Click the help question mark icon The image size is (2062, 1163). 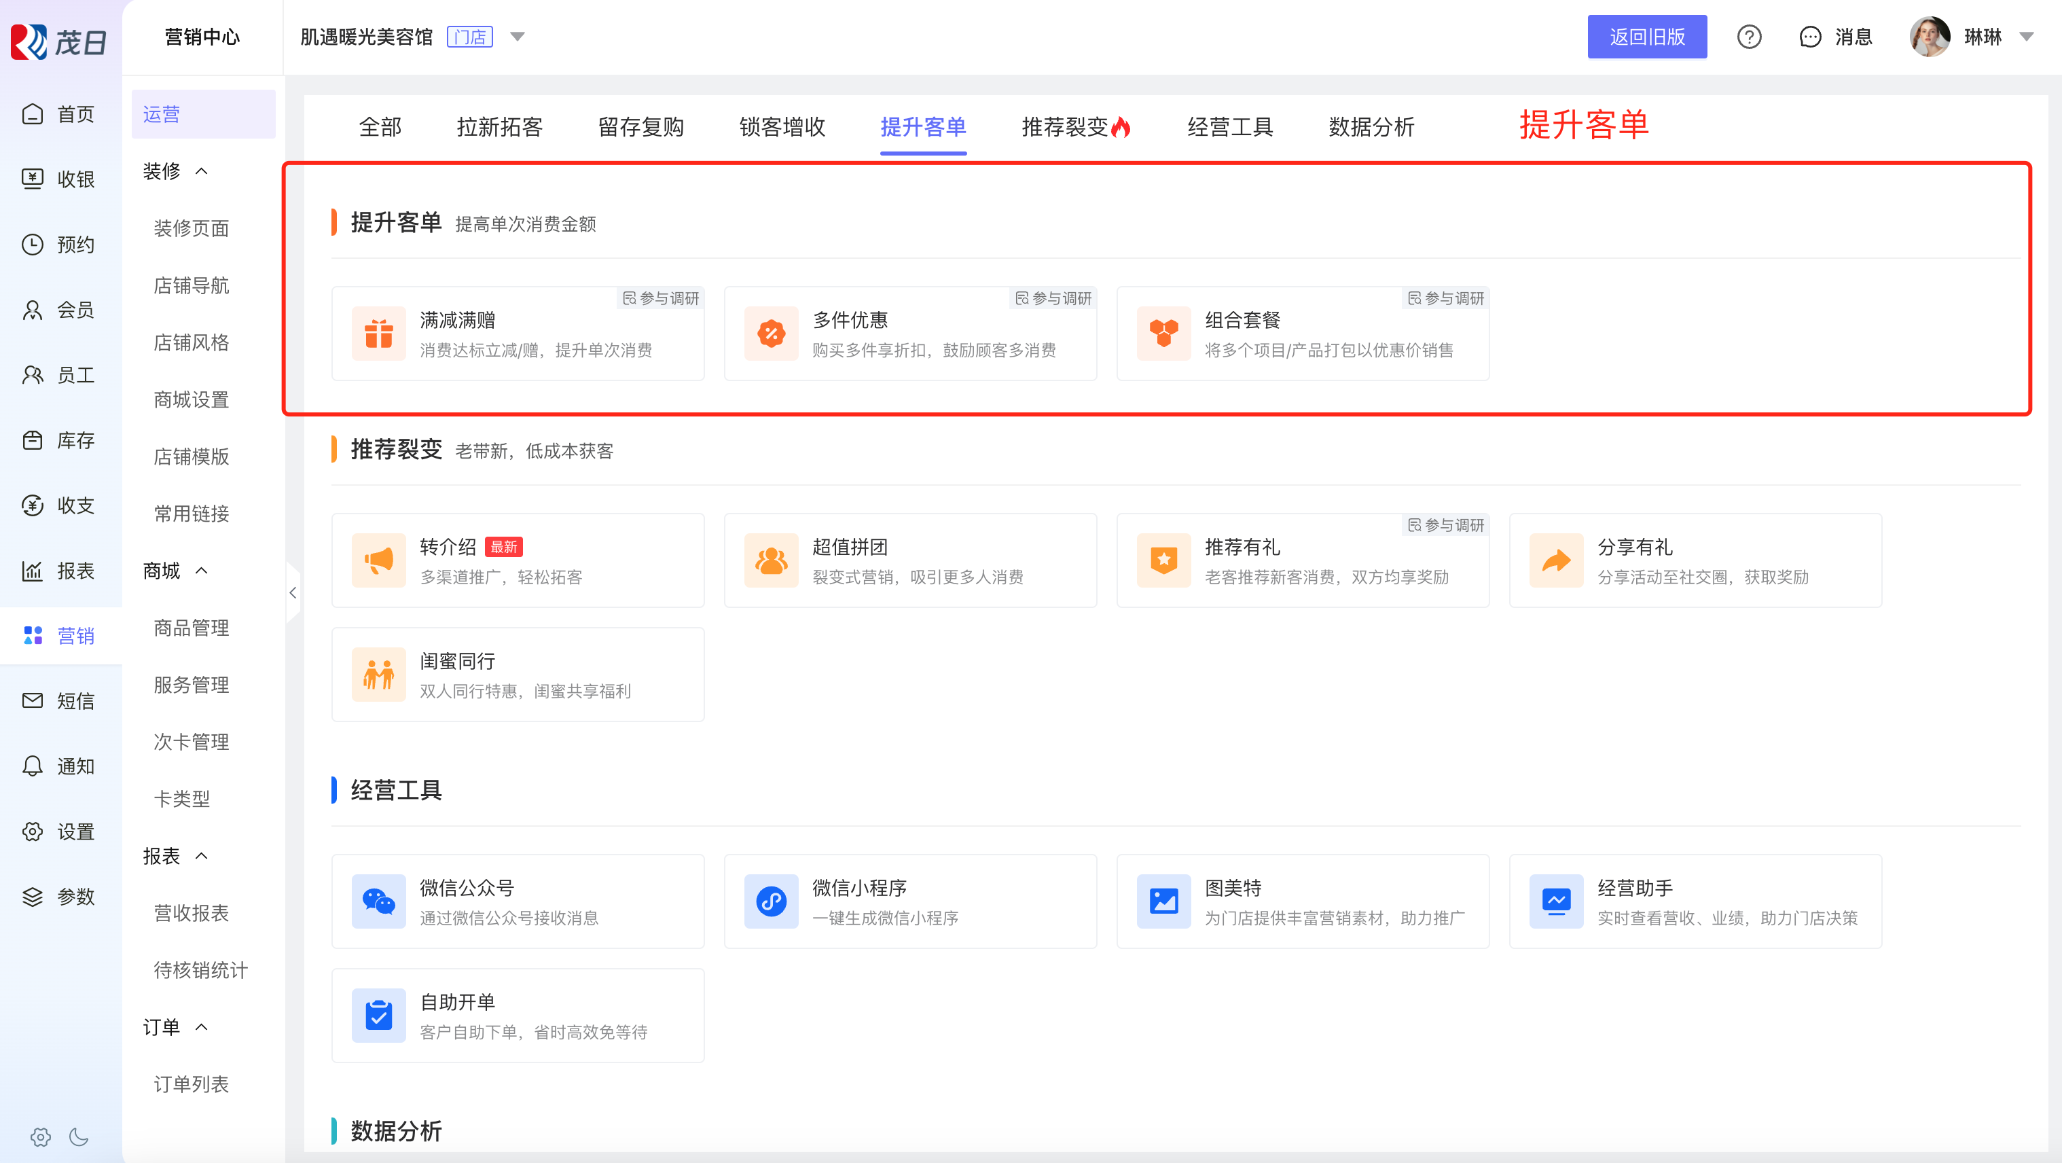tap(1749, 37)
